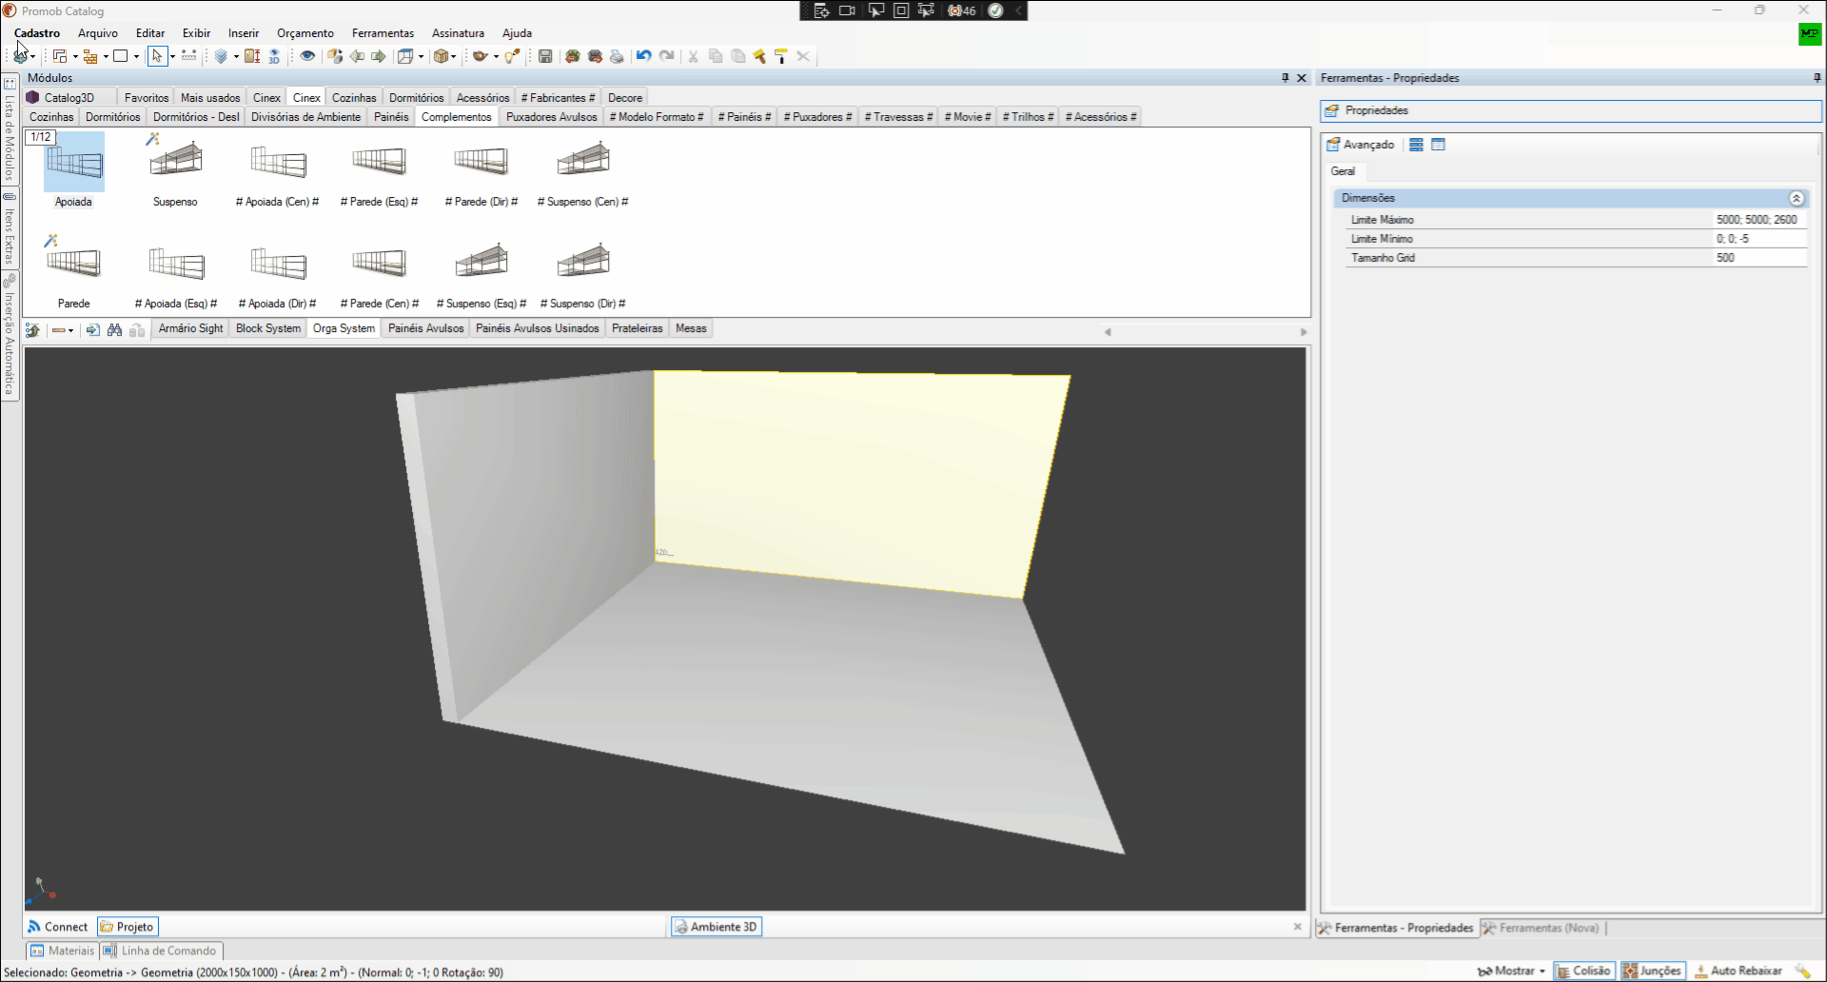Click the import arrow icon beside binoculars
Screen dimensions: 1827x982
pyautogui.click(x=92, y=329)
